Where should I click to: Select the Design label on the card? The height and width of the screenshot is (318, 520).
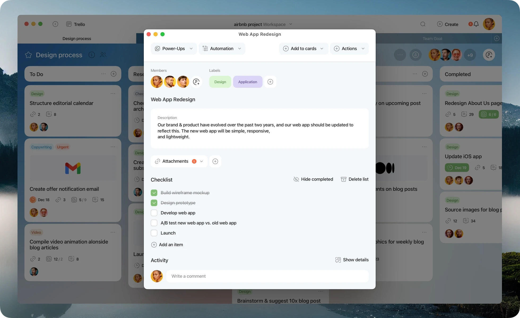coord(220,82)
